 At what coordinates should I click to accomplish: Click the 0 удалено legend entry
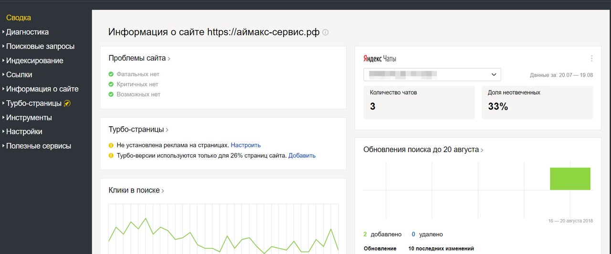[x=427, y=234]
